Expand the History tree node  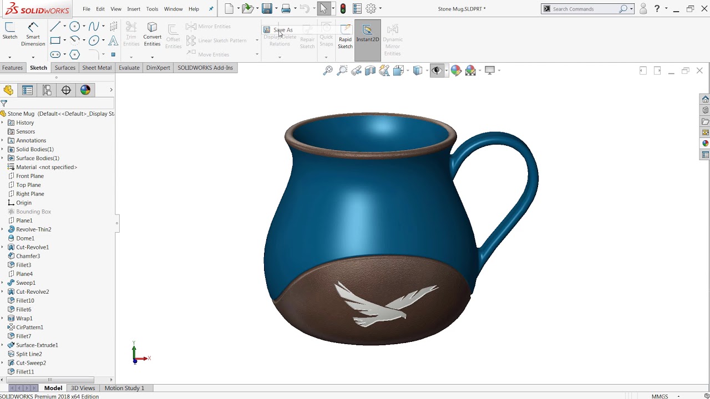(2, 122)
